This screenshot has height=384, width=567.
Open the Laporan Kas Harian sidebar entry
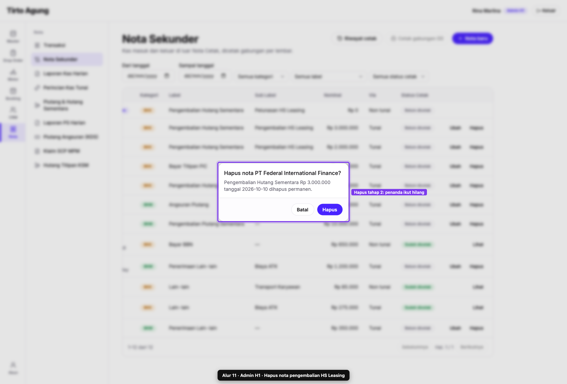(x=67, y=73)
